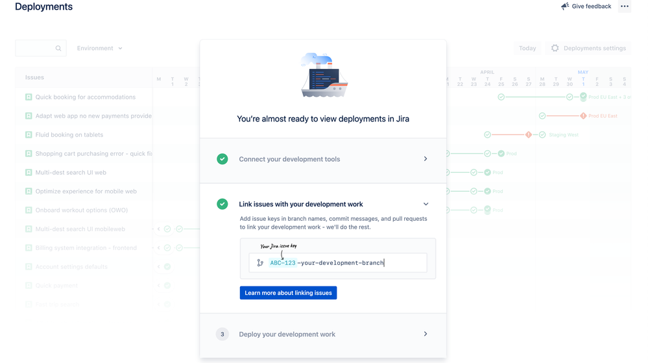
Task: Click the Deployments settings gear icon
Action: [555, 49]
